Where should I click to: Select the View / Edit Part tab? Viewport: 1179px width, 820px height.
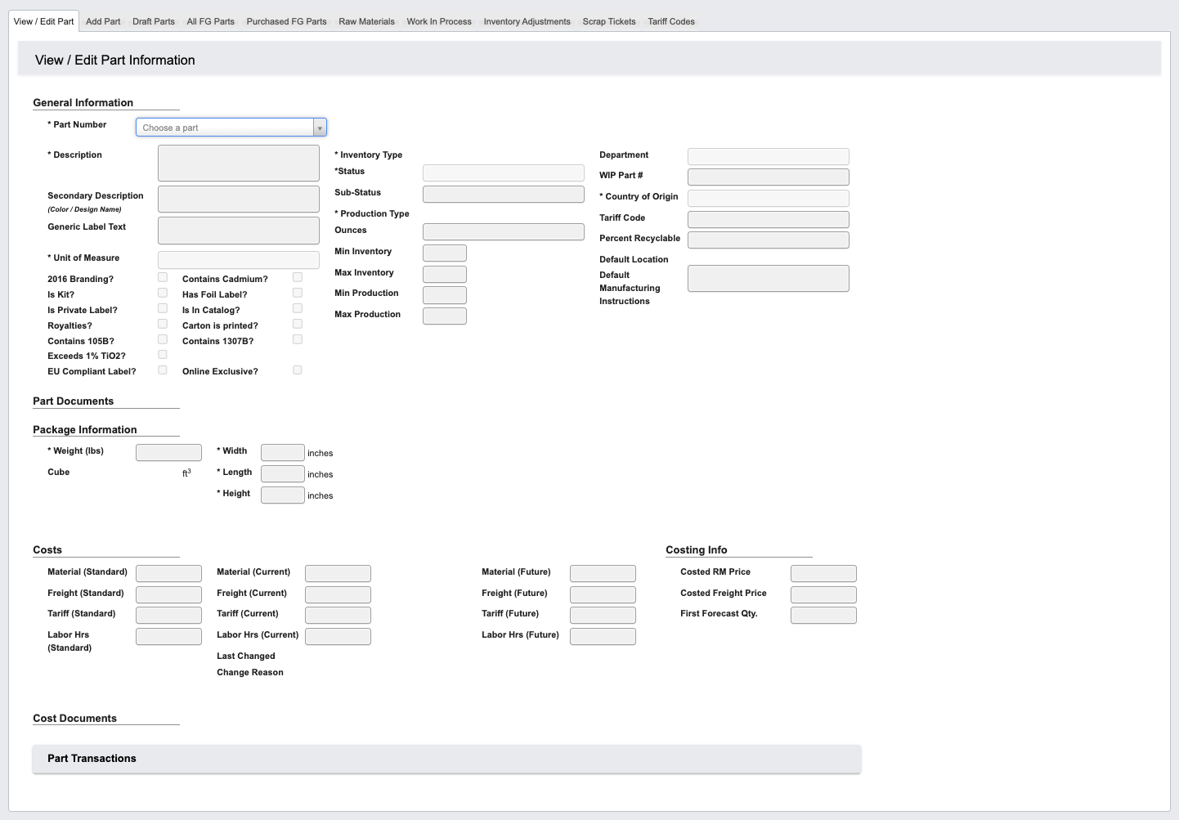pos(44,21)
